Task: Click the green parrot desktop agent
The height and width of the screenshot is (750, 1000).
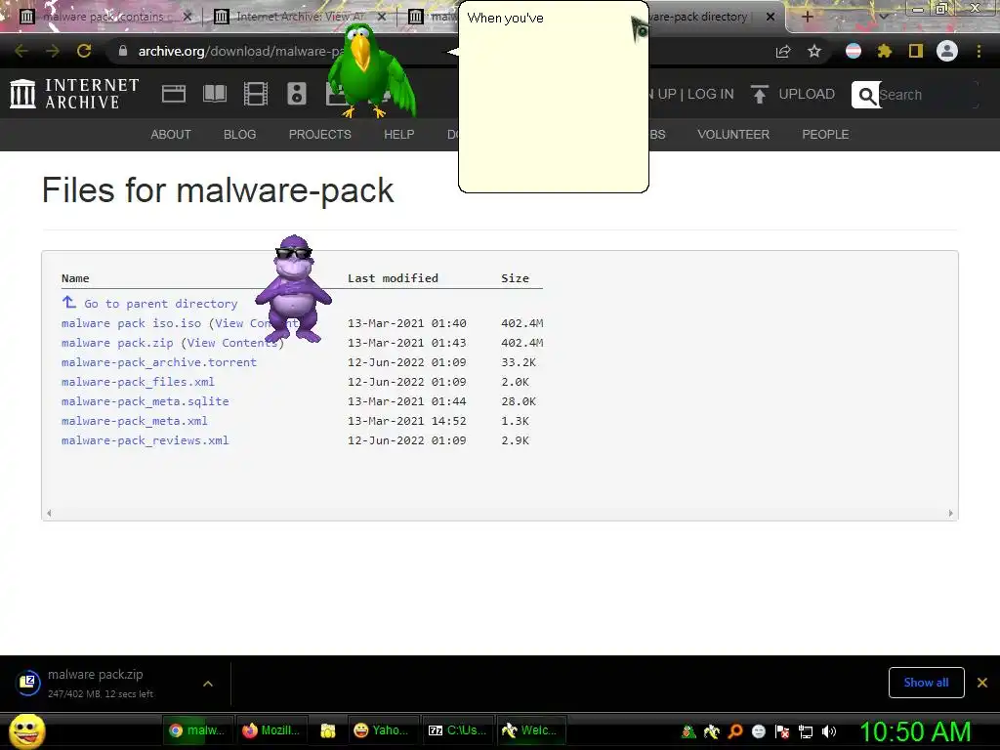Action: [371, 70]
